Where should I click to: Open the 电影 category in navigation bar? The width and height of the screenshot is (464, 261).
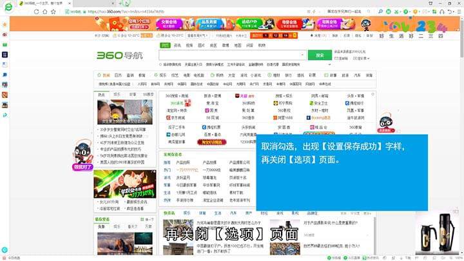pos(187,75)
